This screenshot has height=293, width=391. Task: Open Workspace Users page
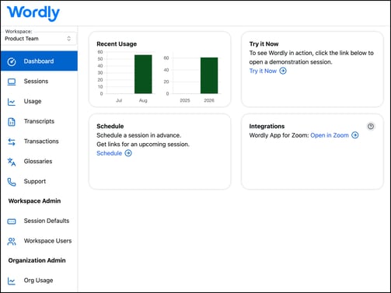tap(47, 241)
